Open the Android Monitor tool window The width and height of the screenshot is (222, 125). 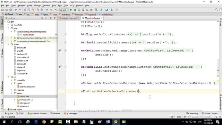[37, 114]
